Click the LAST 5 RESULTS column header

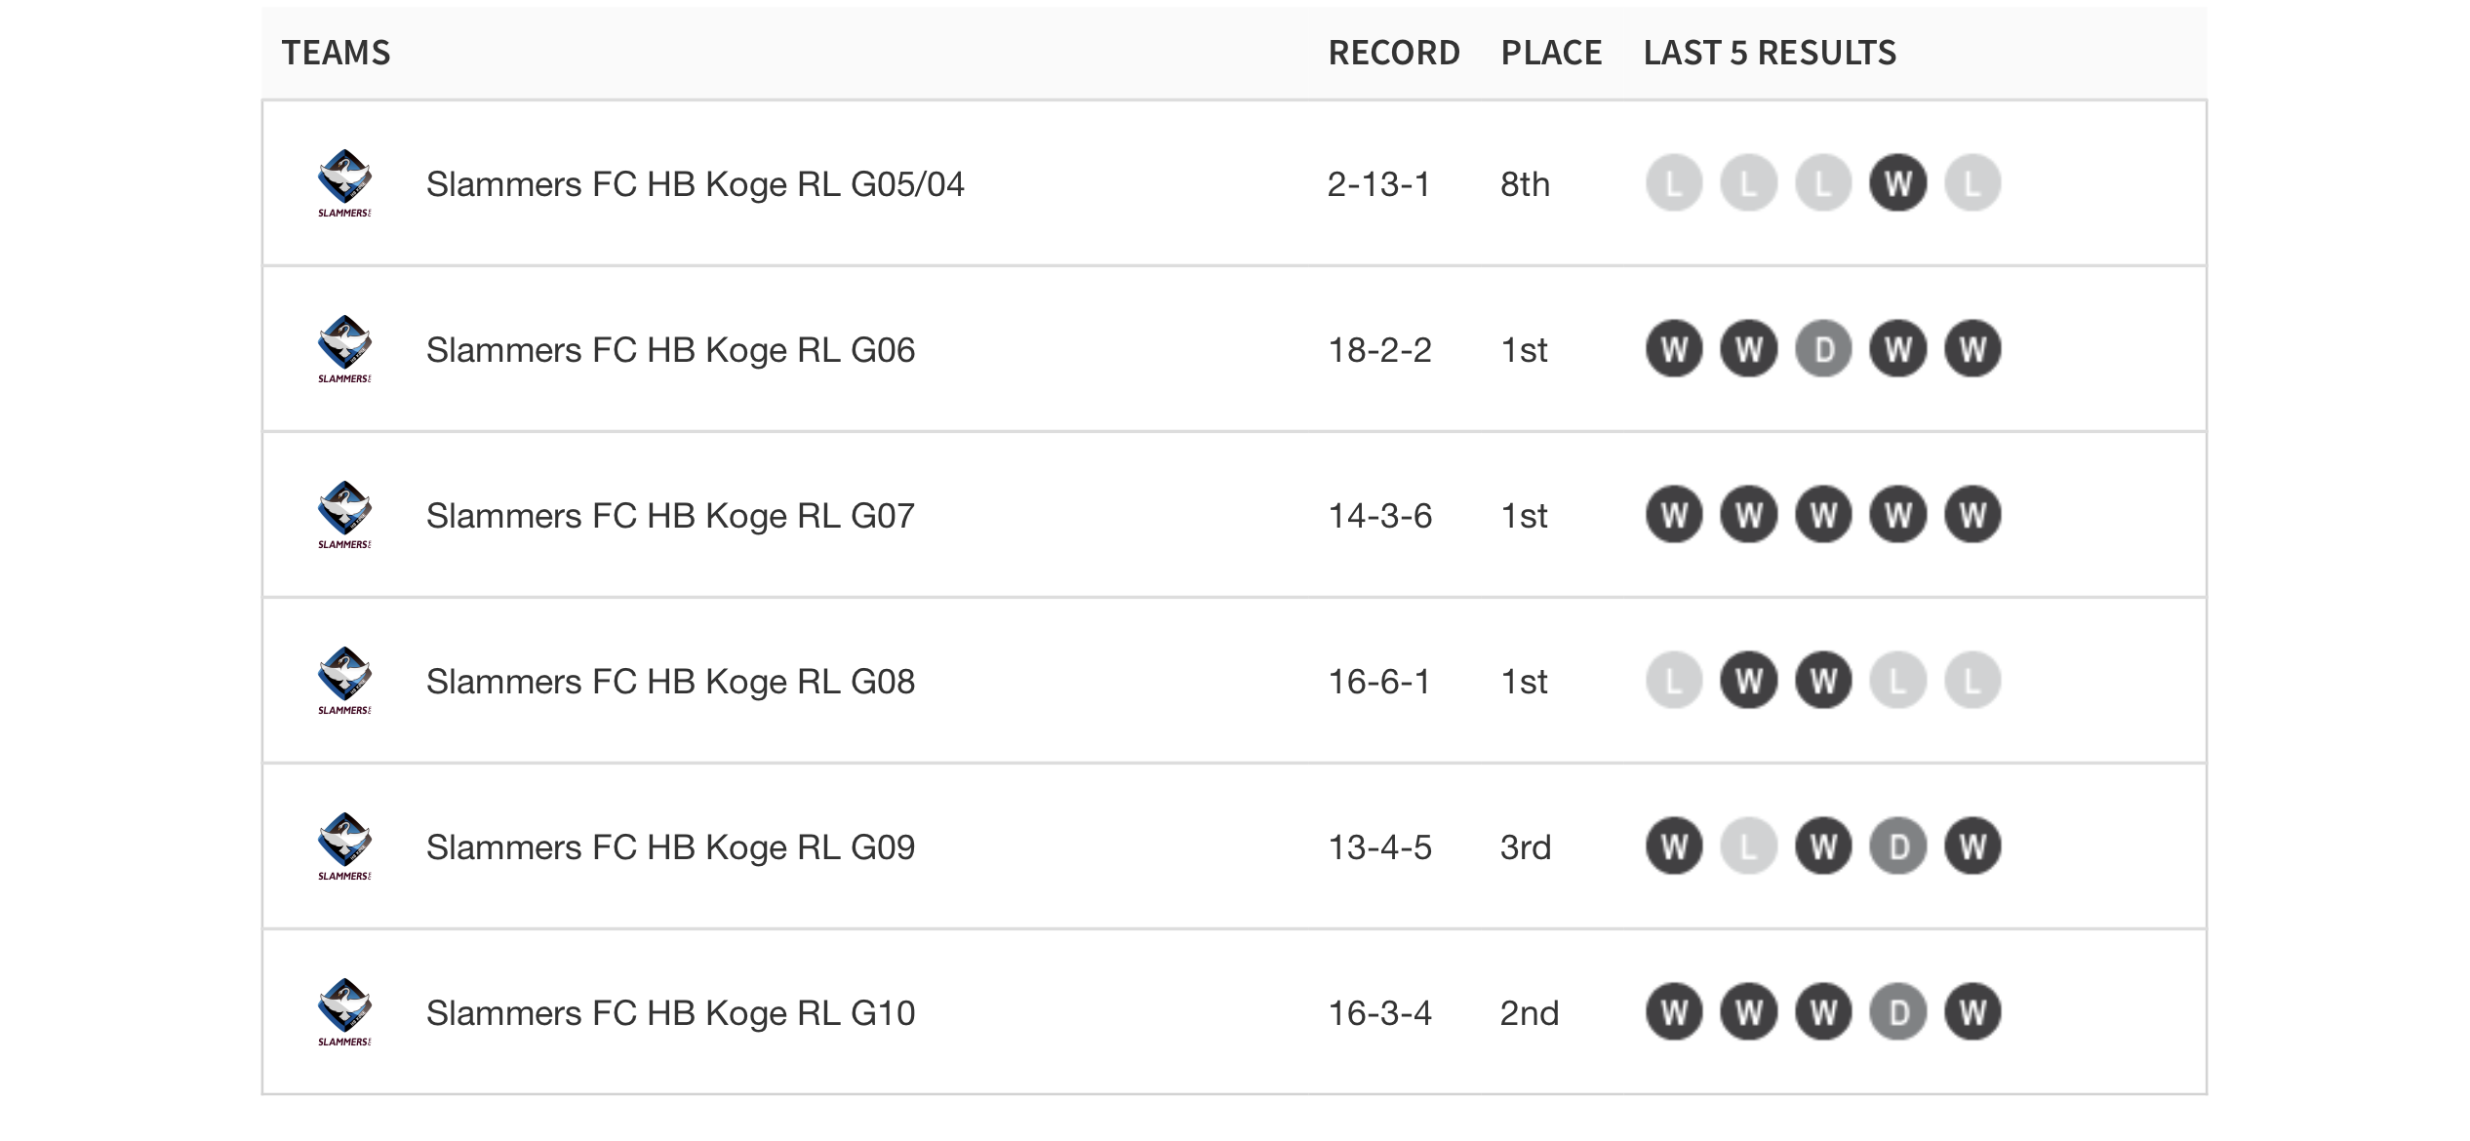pos(1770,53)
